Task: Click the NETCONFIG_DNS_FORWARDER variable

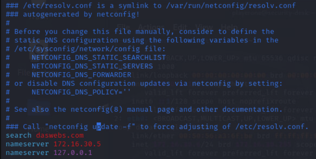Action: click(x=81, y=75)
